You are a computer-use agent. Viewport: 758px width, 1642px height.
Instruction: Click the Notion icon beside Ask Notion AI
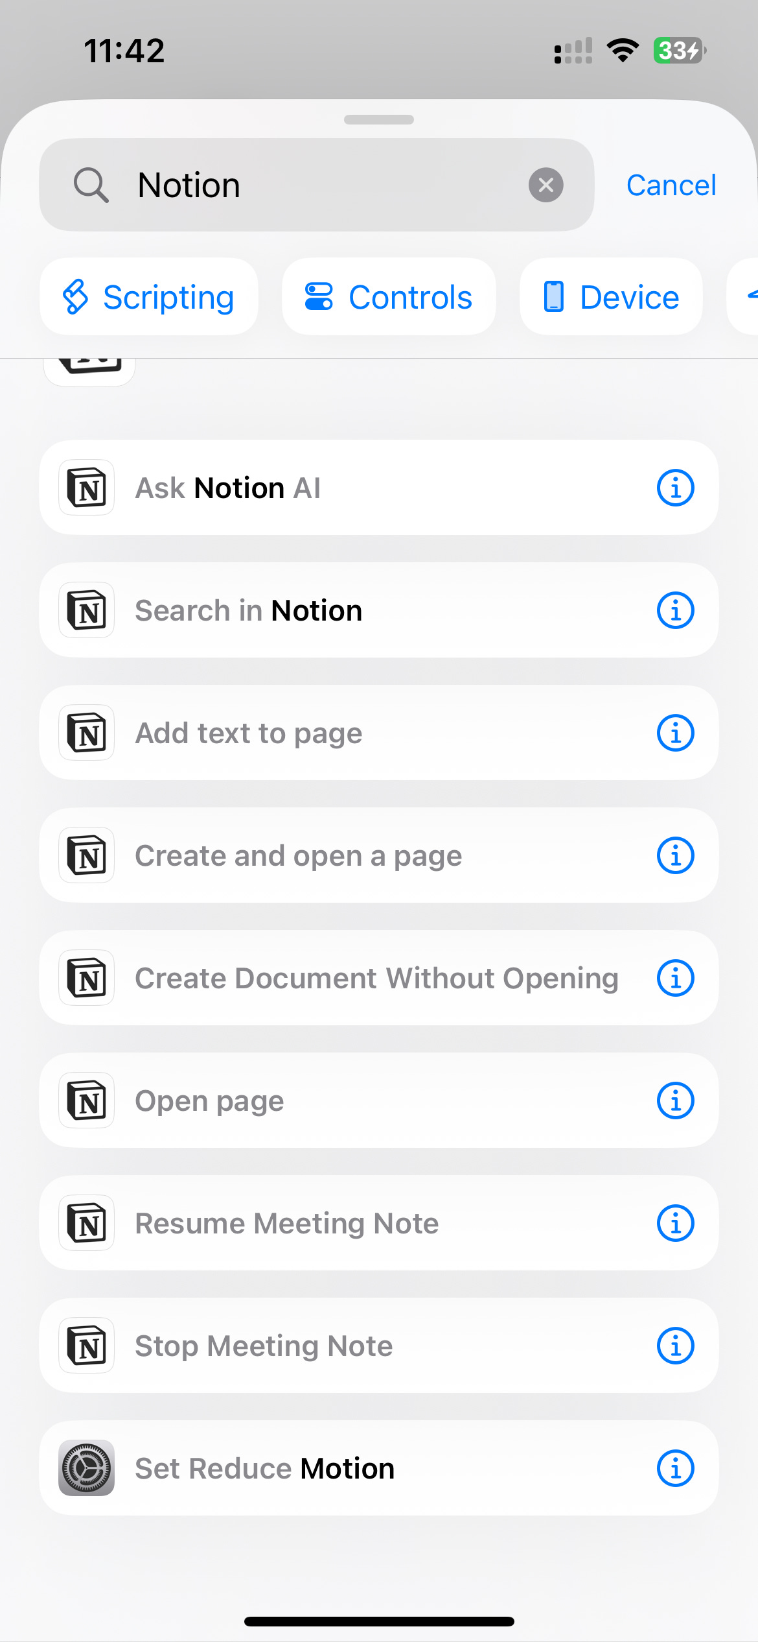pyautogui.click(x=87, y=488)
